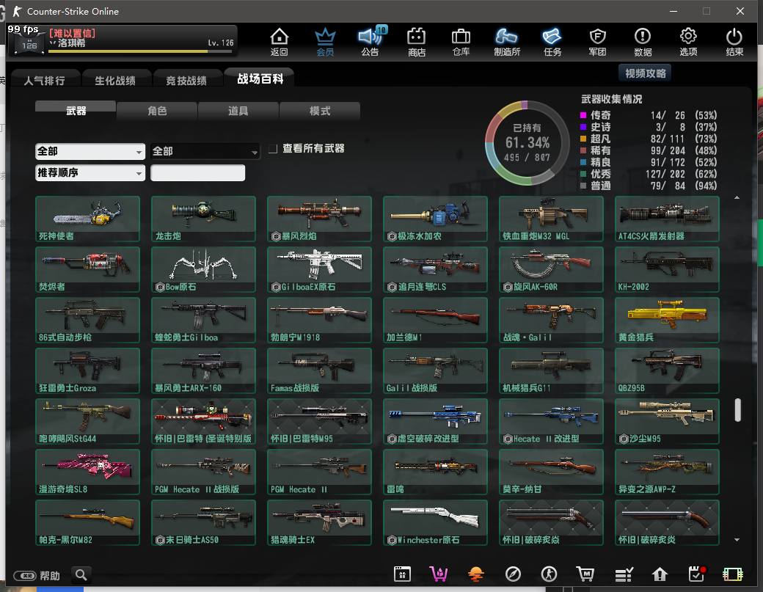Select the Bow原石 weapon card

coord(203,269)
